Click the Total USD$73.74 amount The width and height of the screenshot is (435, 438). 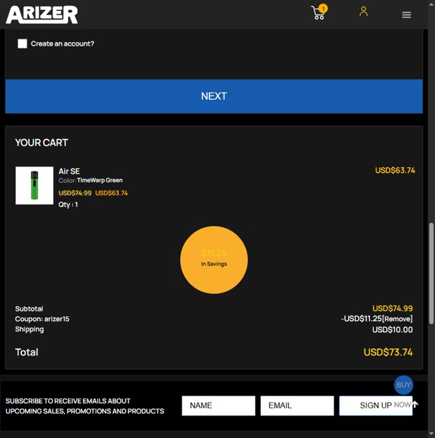[388, 352]
